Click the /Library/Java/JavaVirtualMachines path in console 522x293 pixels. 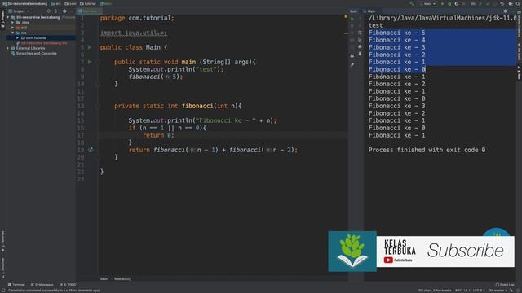pos(442,18)
